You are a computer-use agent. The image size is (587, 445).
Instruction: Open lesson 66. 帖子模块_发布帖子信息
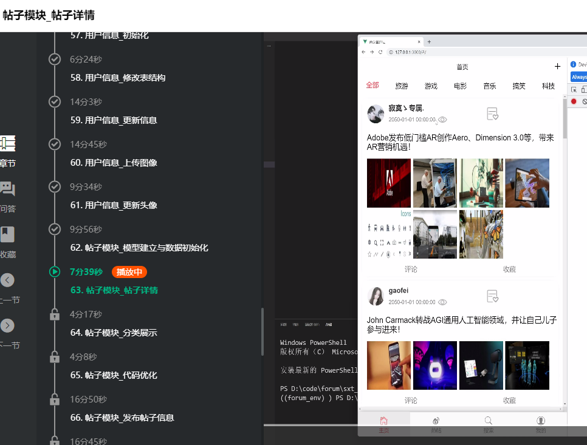click(x=122, y=418)
